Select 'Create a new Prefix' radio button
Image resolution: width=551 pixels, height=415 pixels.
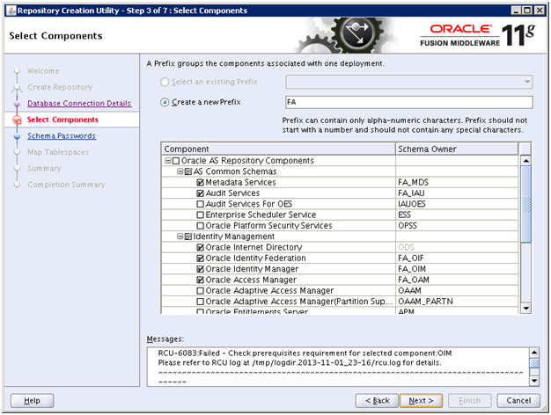point(165,102)
